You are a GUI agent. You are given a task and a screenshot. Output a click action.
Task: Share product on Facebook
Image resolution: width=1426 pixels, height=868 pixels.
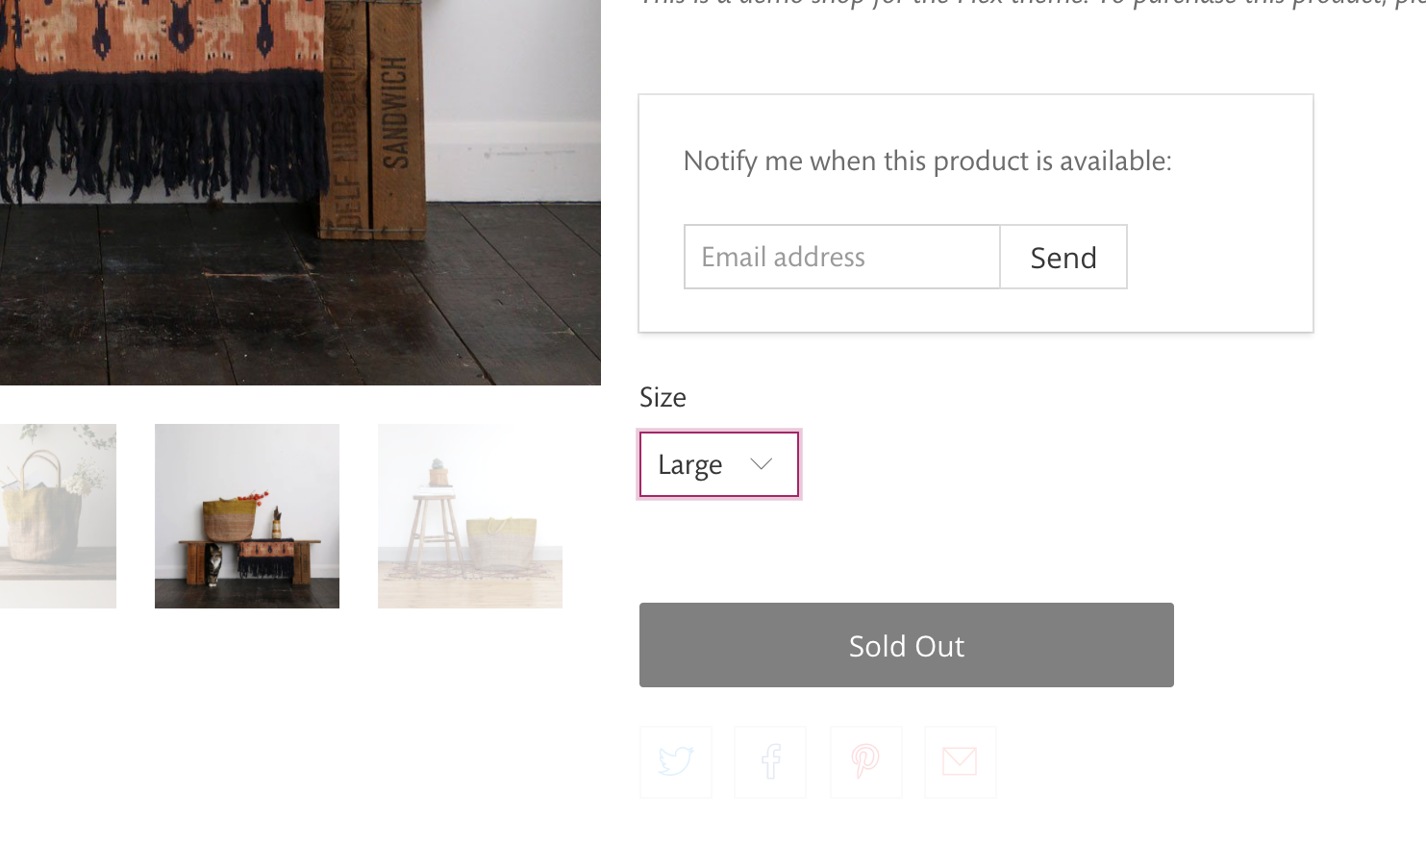coord(770,762)
